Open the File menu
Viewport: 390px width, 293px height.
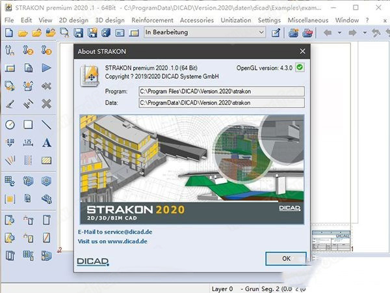9,20
